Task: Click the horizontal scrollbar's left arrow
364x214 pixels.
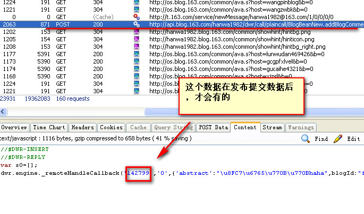Action: pyautogui.click(x=3, y=111)
